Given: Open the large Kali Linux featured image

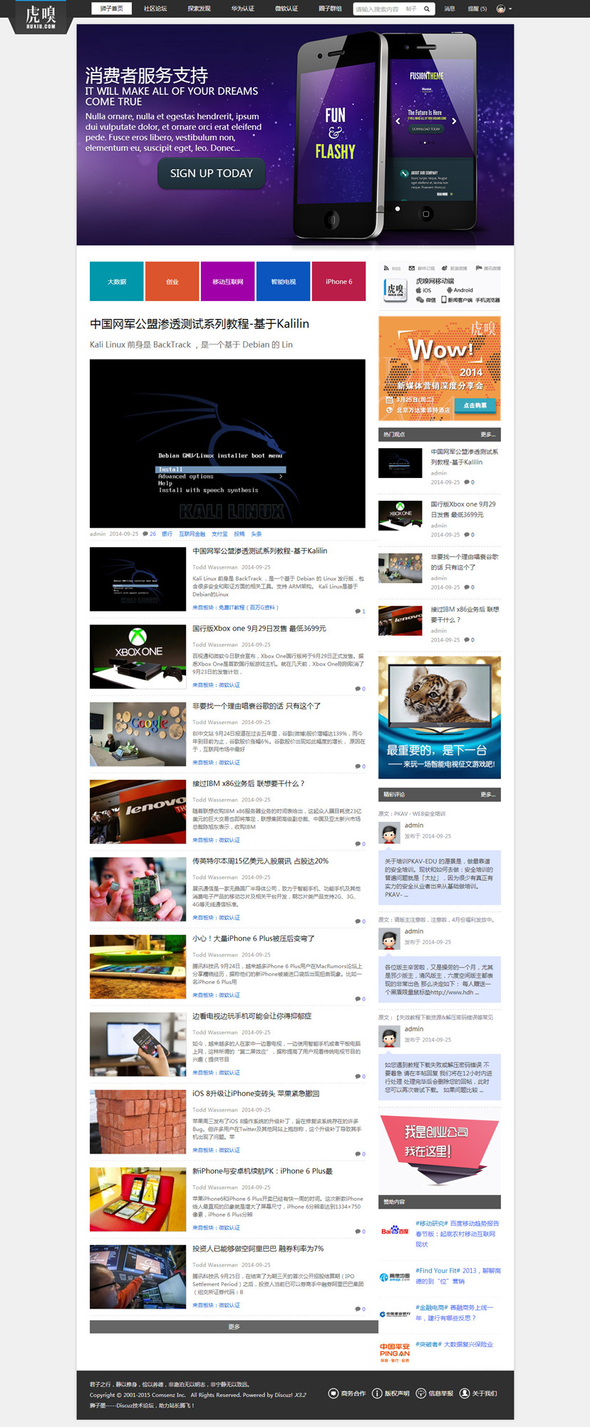Looking at the screenshot, I should click(227, 443).
